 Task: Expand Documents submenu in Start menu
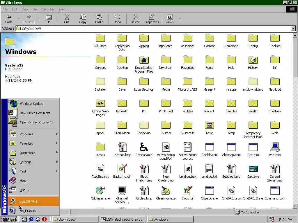(x=34, y=153)
